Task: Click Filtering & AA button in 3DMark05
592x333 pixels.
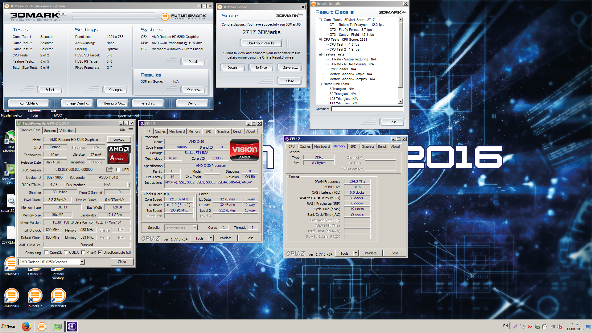Action: pos(113,103)
